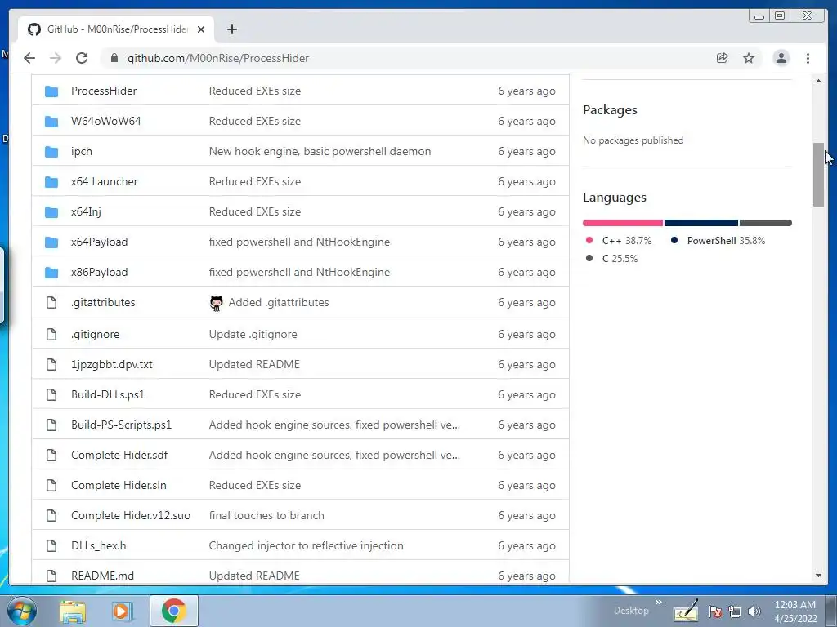Select the GitHub M00nRise/ProcessHider tab
The width and height of the screenshot is (837, 627).
click(x=116, y=30)
